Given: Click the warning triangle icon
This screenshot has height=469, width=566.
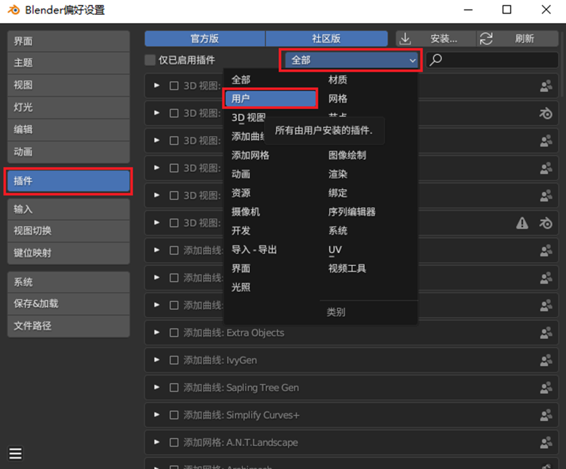Looking at the screenshot, I should [x=522, y=223].
